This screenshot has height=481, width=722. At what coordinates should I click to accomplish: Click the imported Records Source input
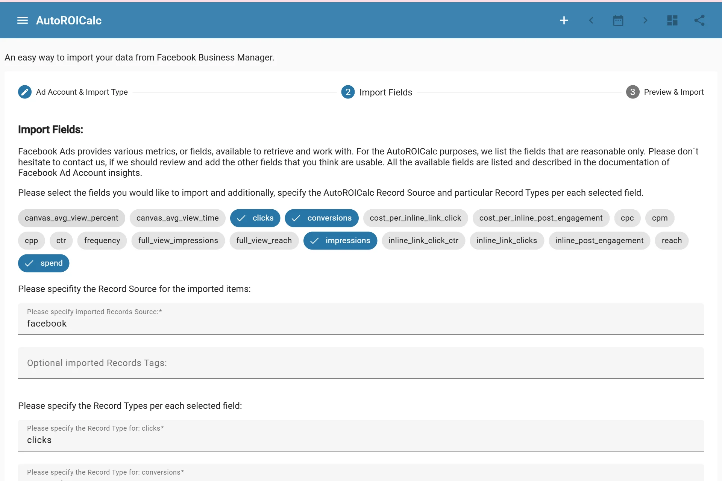pos(361,319)
